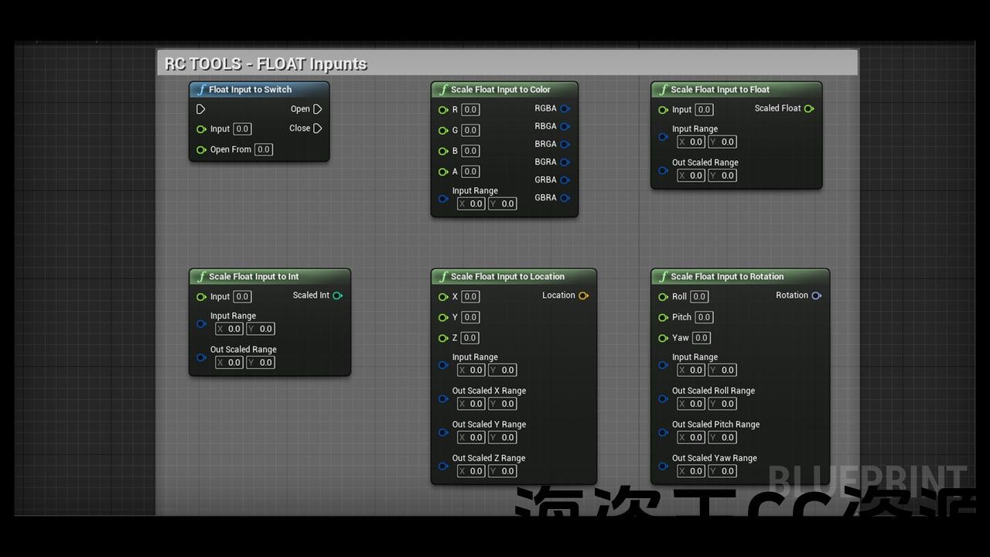
Task: Click the Location output pin
Action: [583, 296]
